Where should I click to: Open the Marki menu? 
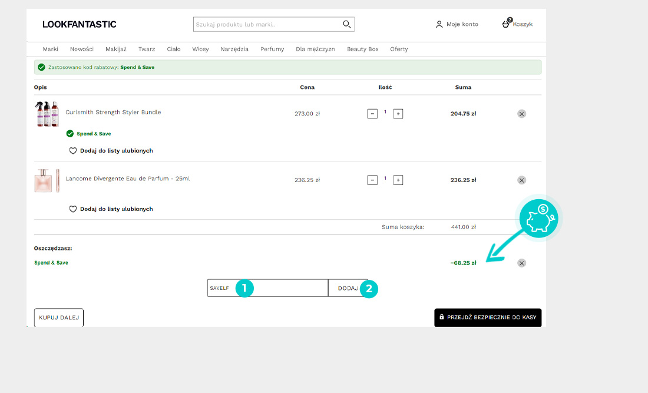point(51,49)
